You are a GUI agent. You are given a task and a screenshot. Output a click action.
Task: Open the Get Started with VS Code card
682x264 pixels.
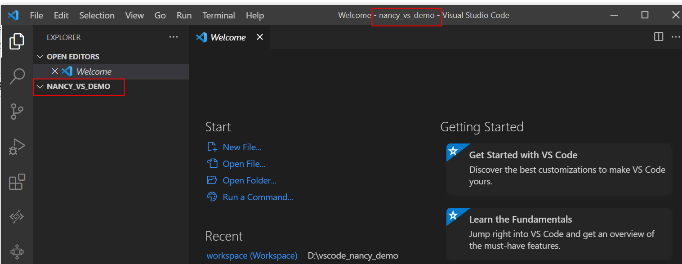coord(559,170)
